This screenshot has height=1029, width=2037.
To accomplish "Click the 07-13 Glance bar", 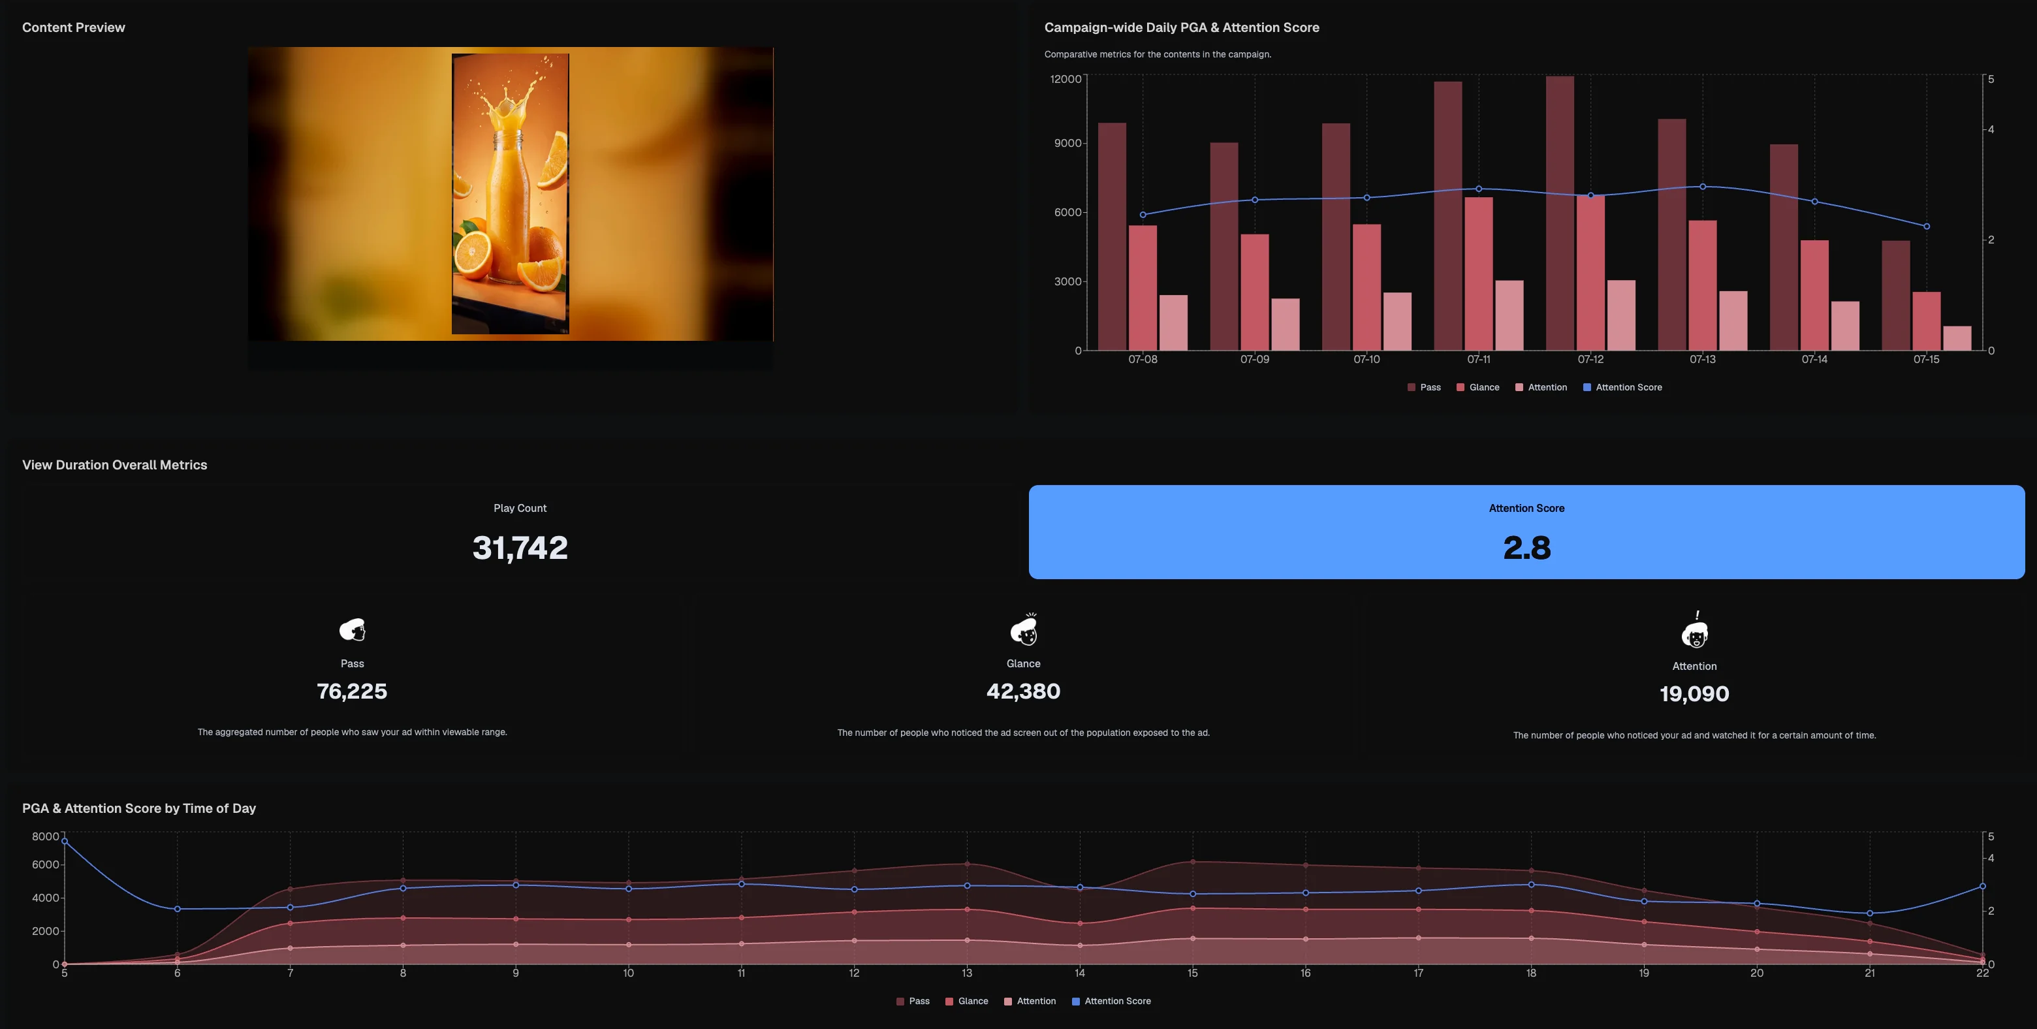I will click(1703, 285).
